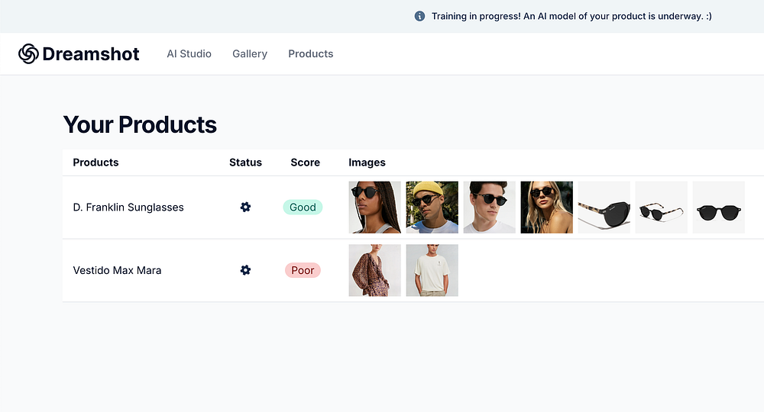Screen dimensions: 764x412
Task: Open photo of blonde woman wearing sunglasses
Action: coord(546,207)
